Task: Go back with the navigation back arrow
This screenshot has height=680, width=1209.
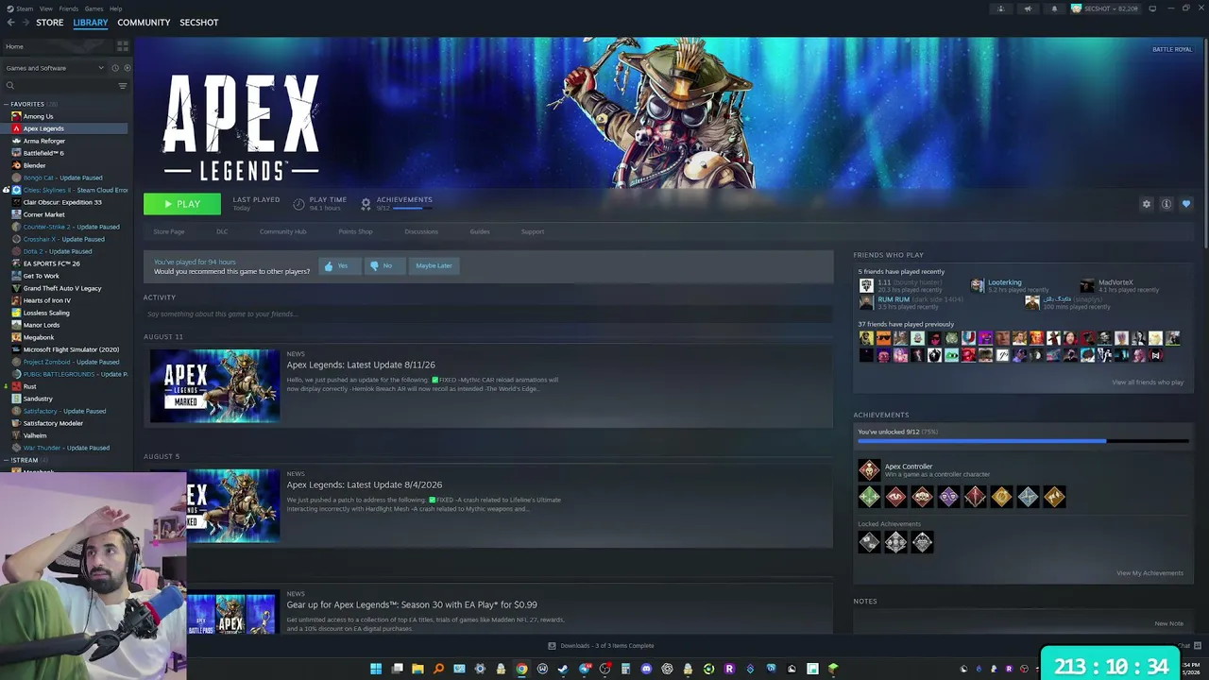Action: click(10, 23)
